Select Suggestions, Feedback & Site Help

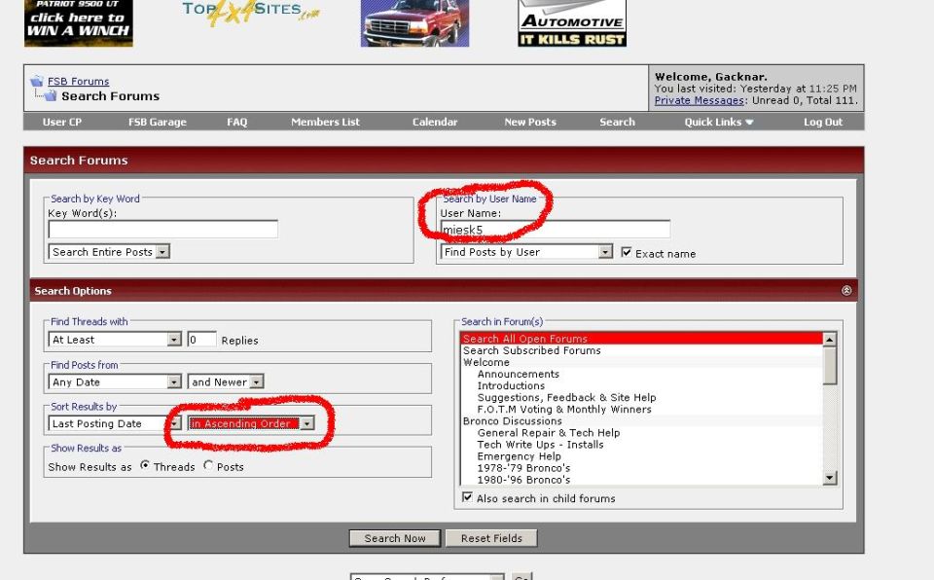click(641, 398)
